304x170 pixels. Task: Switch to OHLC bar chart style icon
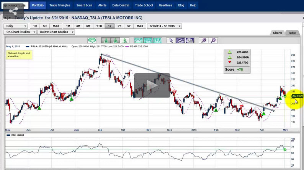coord(157,40)
